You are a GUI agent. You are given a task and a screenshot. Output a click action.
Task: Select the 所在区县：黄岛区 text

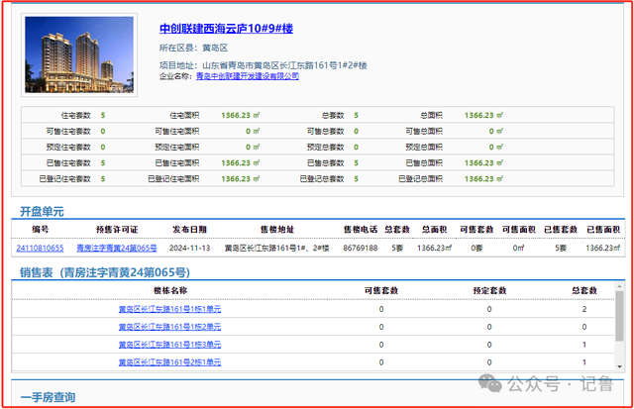pos(194,49)
